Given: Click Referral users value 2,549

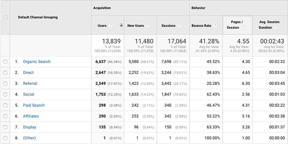Looking at the screenshot, I should click(x=100, y=83).
